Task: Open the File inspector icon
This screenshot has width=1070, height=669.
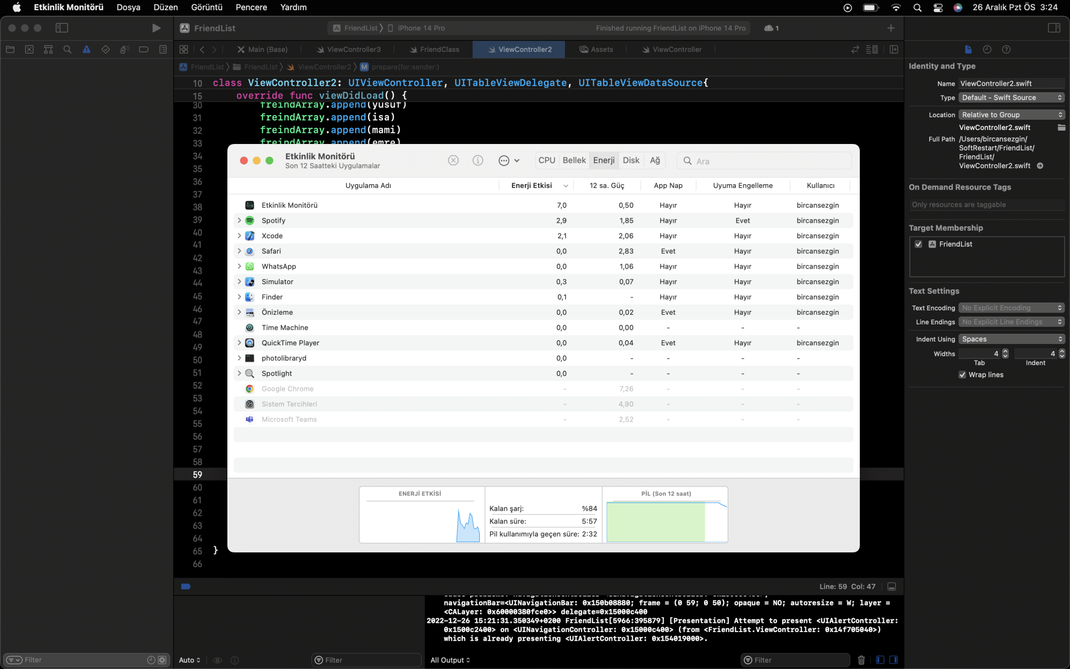Action: pos(968,49)
